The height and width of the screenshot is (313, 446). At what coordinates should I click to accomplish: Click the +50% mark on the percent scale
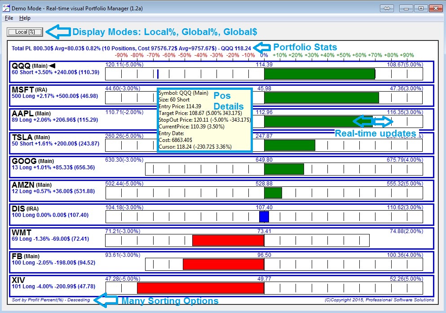tap(343, 55)
